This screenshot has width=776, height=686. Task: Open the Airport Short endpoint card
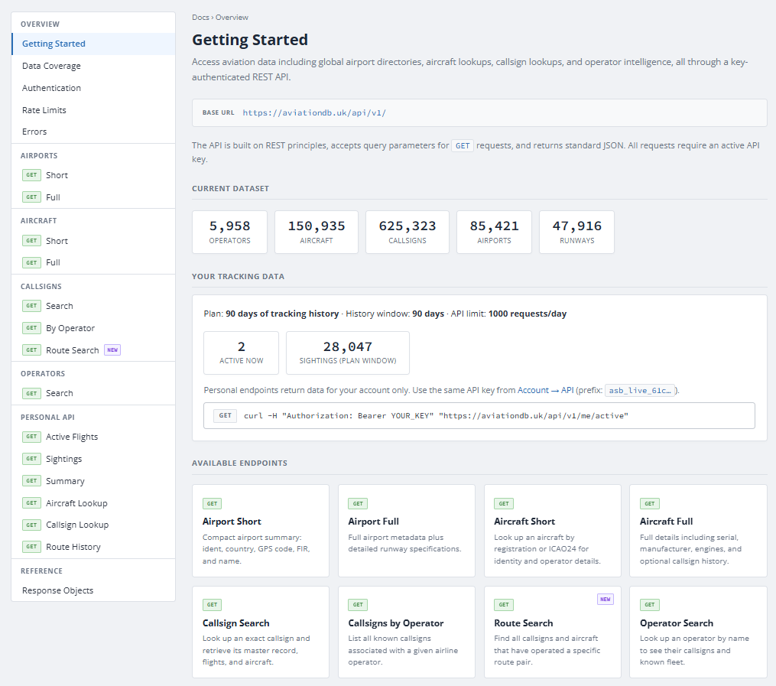click(x=261, y=531)
